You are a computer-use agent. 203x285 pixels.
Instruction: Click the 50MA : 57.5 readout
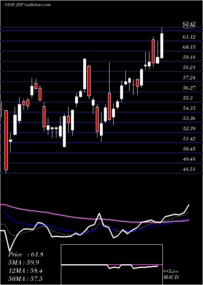[25, 278]
